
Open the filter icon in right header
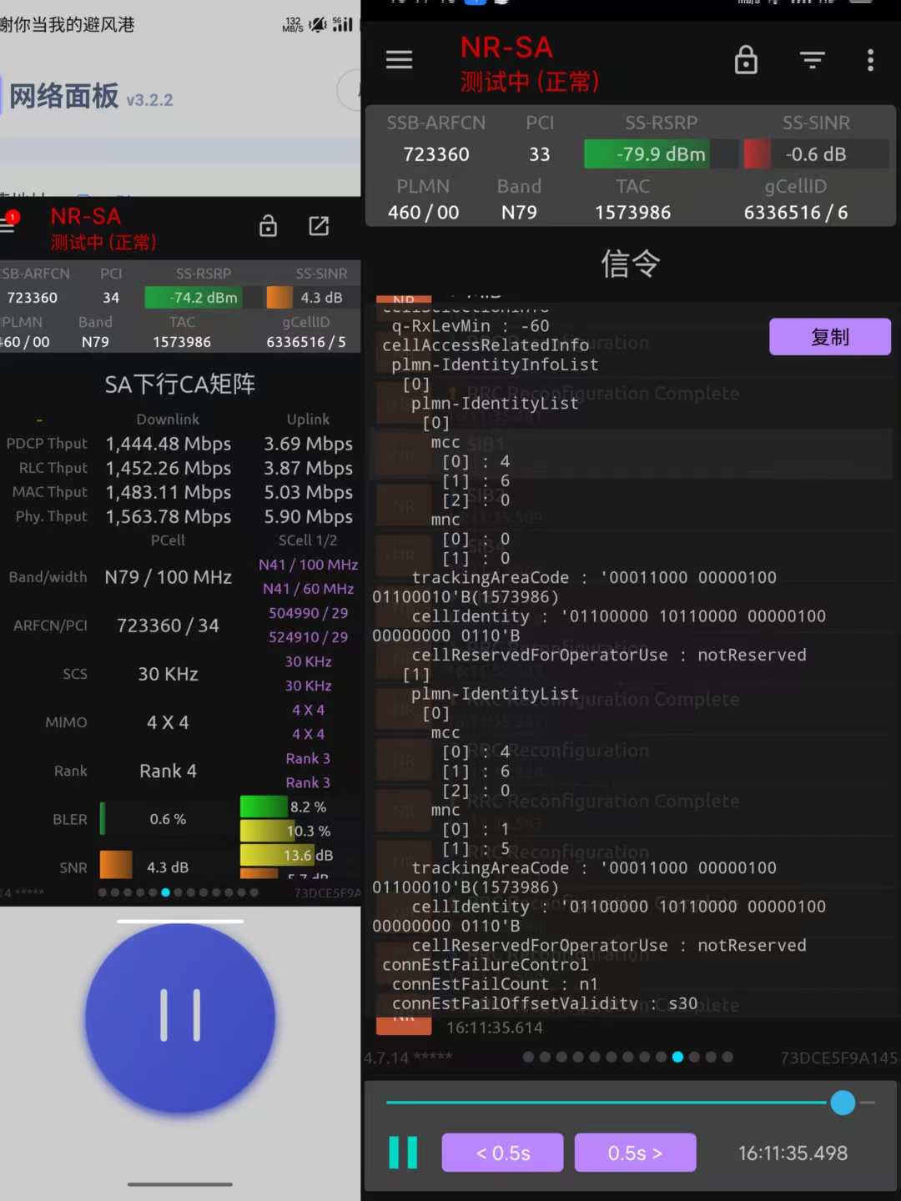[812, 60]
